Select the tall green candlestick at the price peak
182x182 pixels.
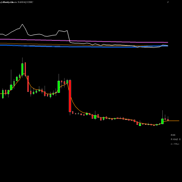click(x=22, y=69)
